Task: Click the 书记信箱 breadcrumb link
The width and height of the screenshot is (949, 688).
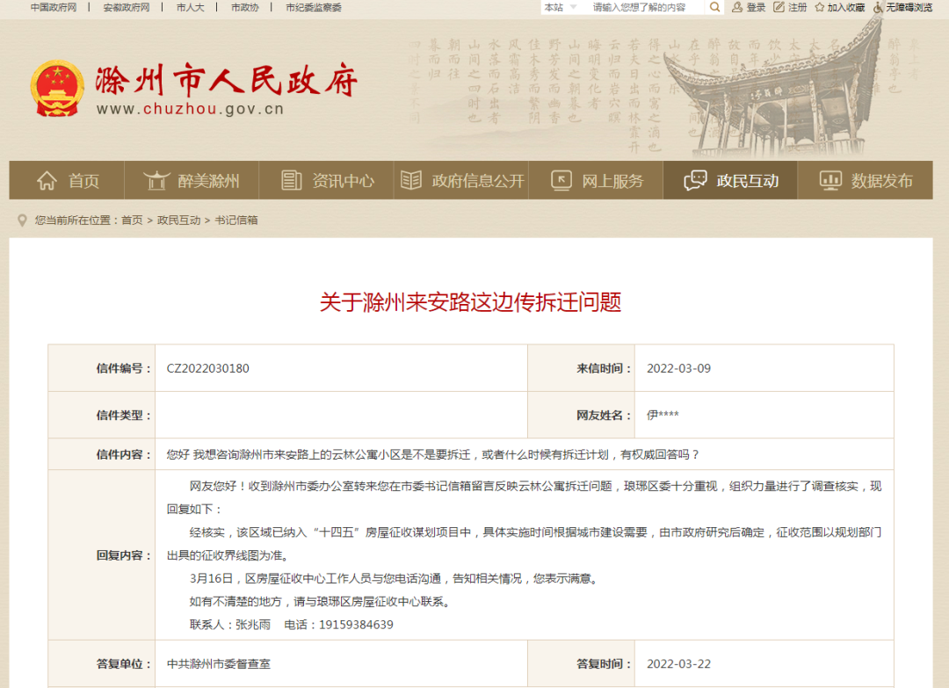Action: click(x=236, y=221)
